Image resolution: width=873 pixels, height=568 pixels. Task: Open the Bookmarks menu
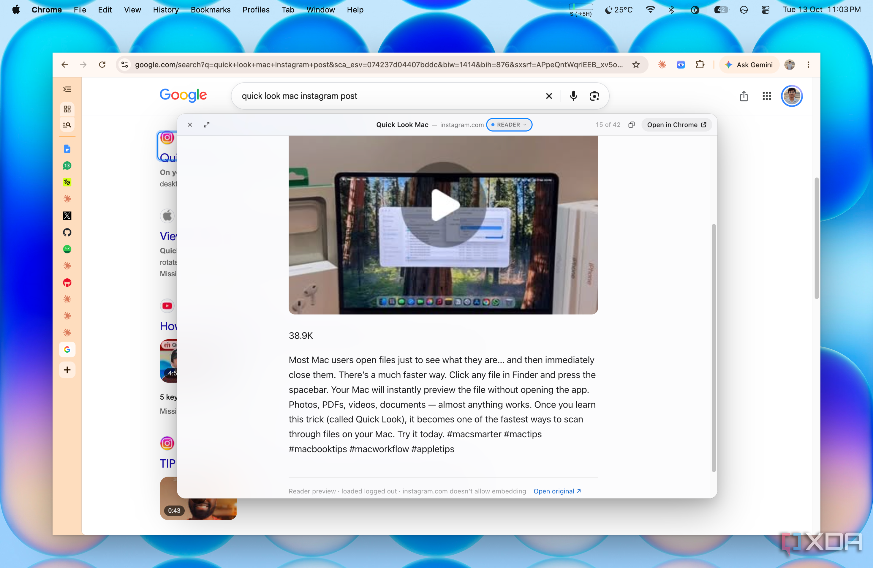tap(211, 10)
